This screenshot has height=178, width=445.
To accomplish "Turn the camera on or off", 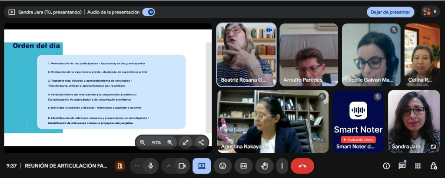I will point(182,166).
